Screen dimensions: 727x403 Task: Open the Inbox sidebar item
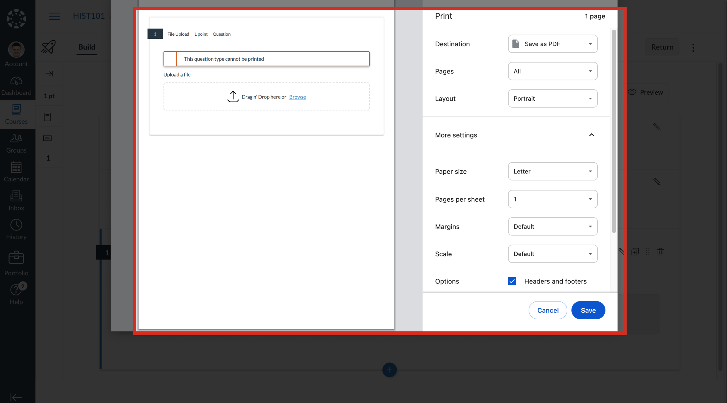coord(16,201)
